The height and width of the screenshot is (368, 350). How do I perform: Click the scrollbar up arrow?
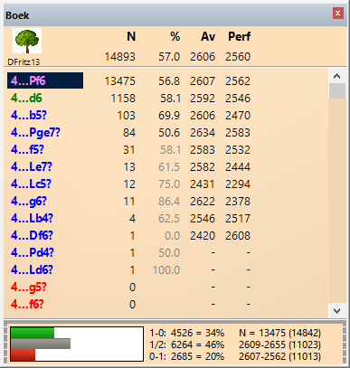tap(336, 76)
